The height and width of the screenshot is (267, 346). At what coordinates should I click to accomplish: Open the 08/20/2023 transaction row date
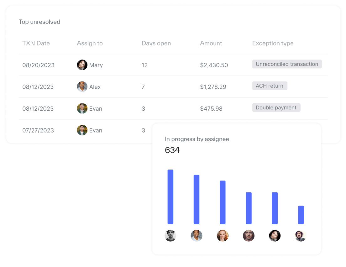38,65
